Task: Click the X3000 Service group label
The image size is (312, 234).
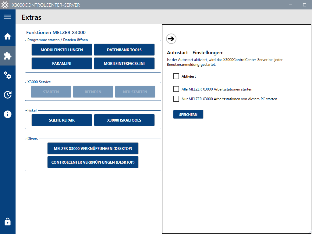Action: pyautogui.click(x=39, y=82)
